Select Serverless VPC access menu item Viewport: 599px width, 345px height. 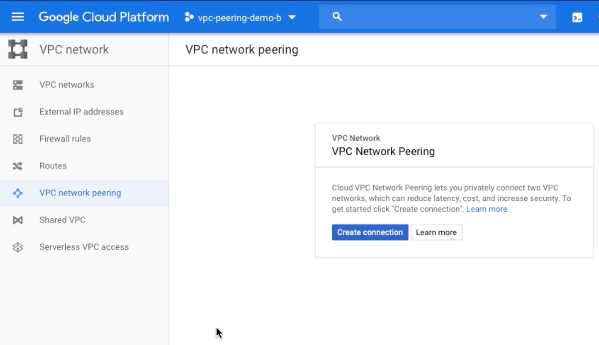click(84, 247)
